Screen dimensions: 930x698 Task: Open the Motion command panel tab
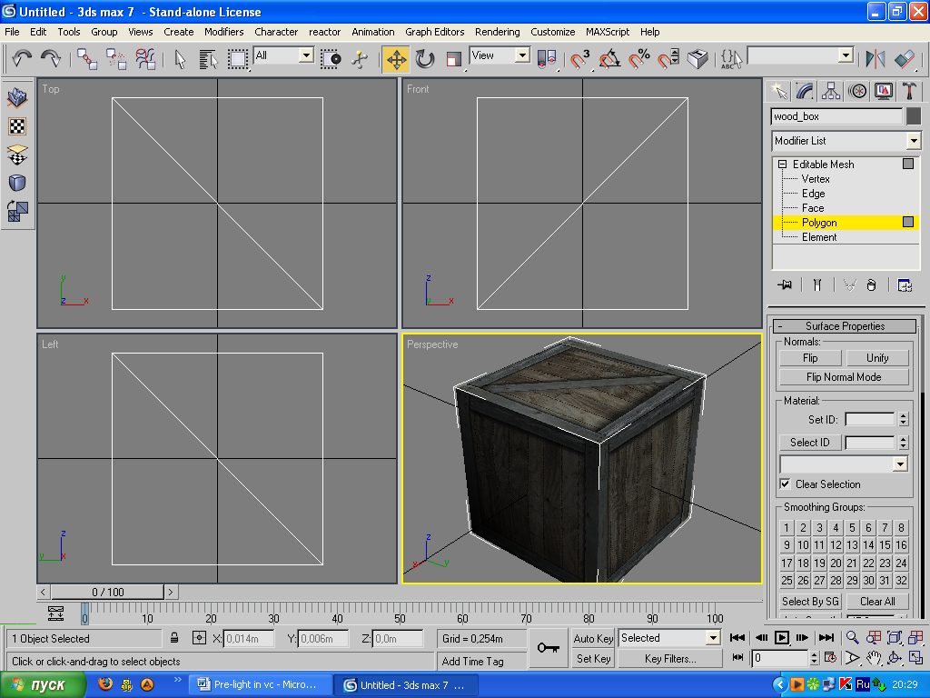pyautogui.click(x=857, y=91)
